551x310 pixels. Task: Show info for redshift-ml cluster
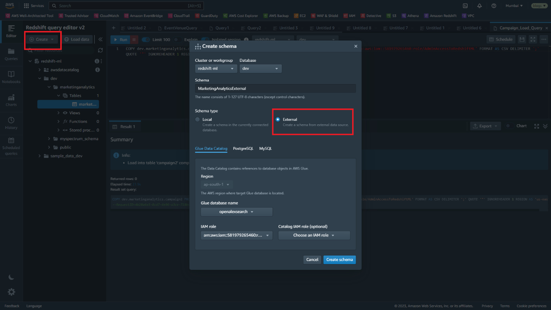tap(97, 61)
